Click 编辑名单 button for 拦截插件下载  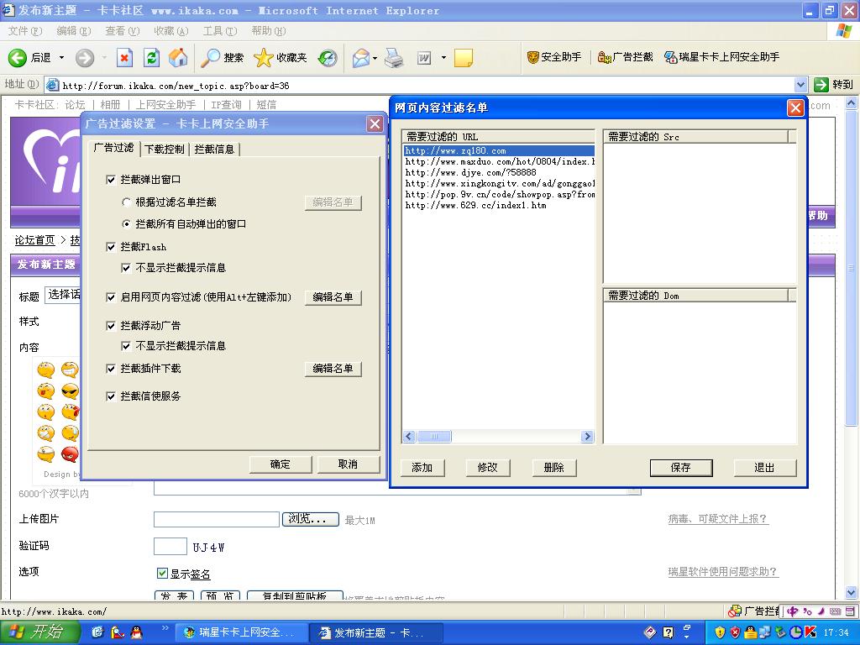point(333,369)
